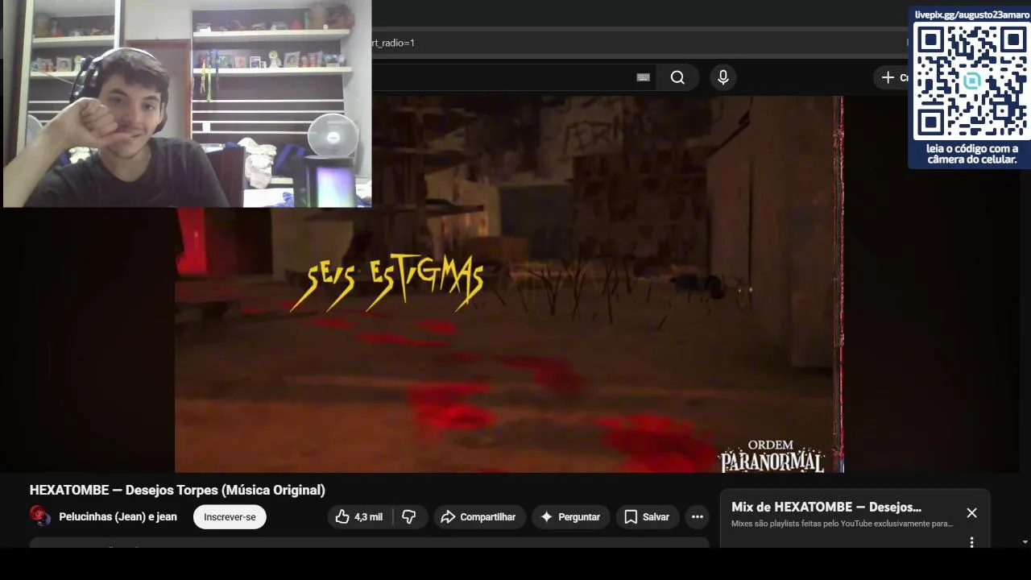The width and height of the screenshot is (1031, 580).
Task: Activate voice search microphone icon
Action: click(723, 77)
